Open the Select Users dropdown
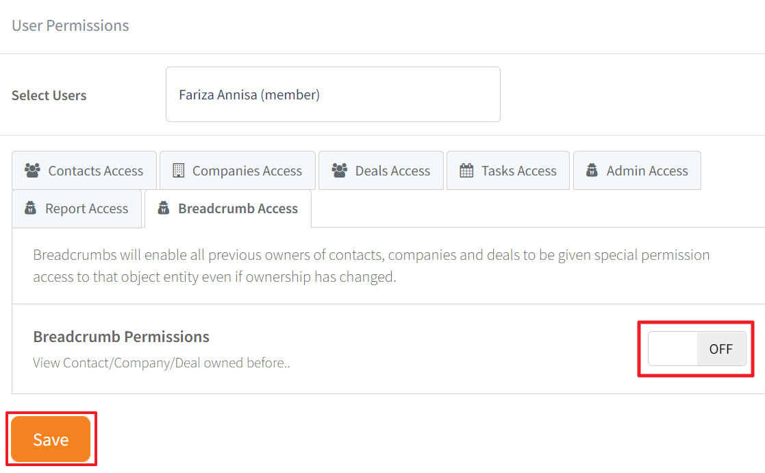Viewport: 765px width, 473px height. tap(333, 94)
